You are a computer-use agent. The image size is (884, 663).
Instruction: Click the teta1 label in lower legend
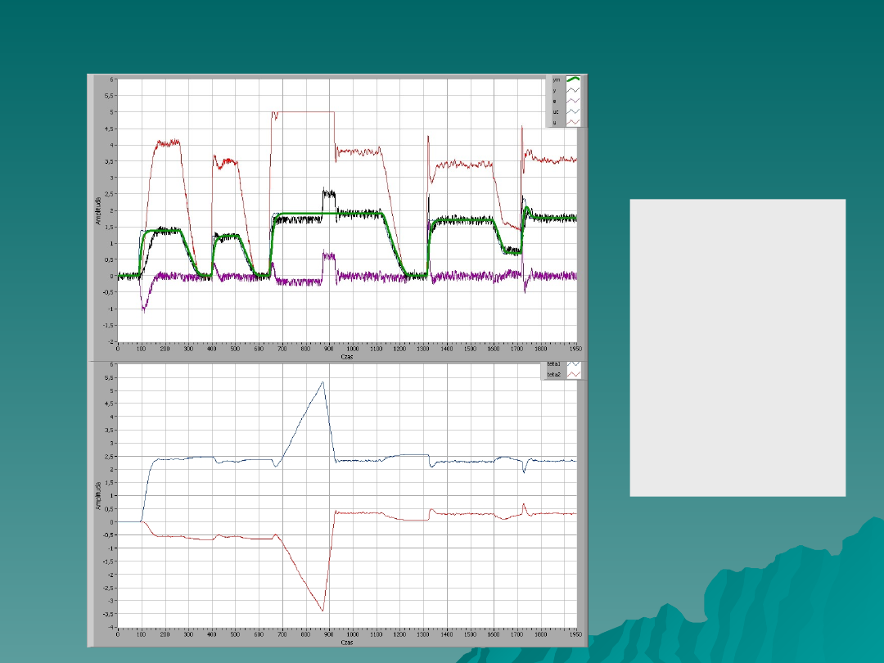(553, 363)
